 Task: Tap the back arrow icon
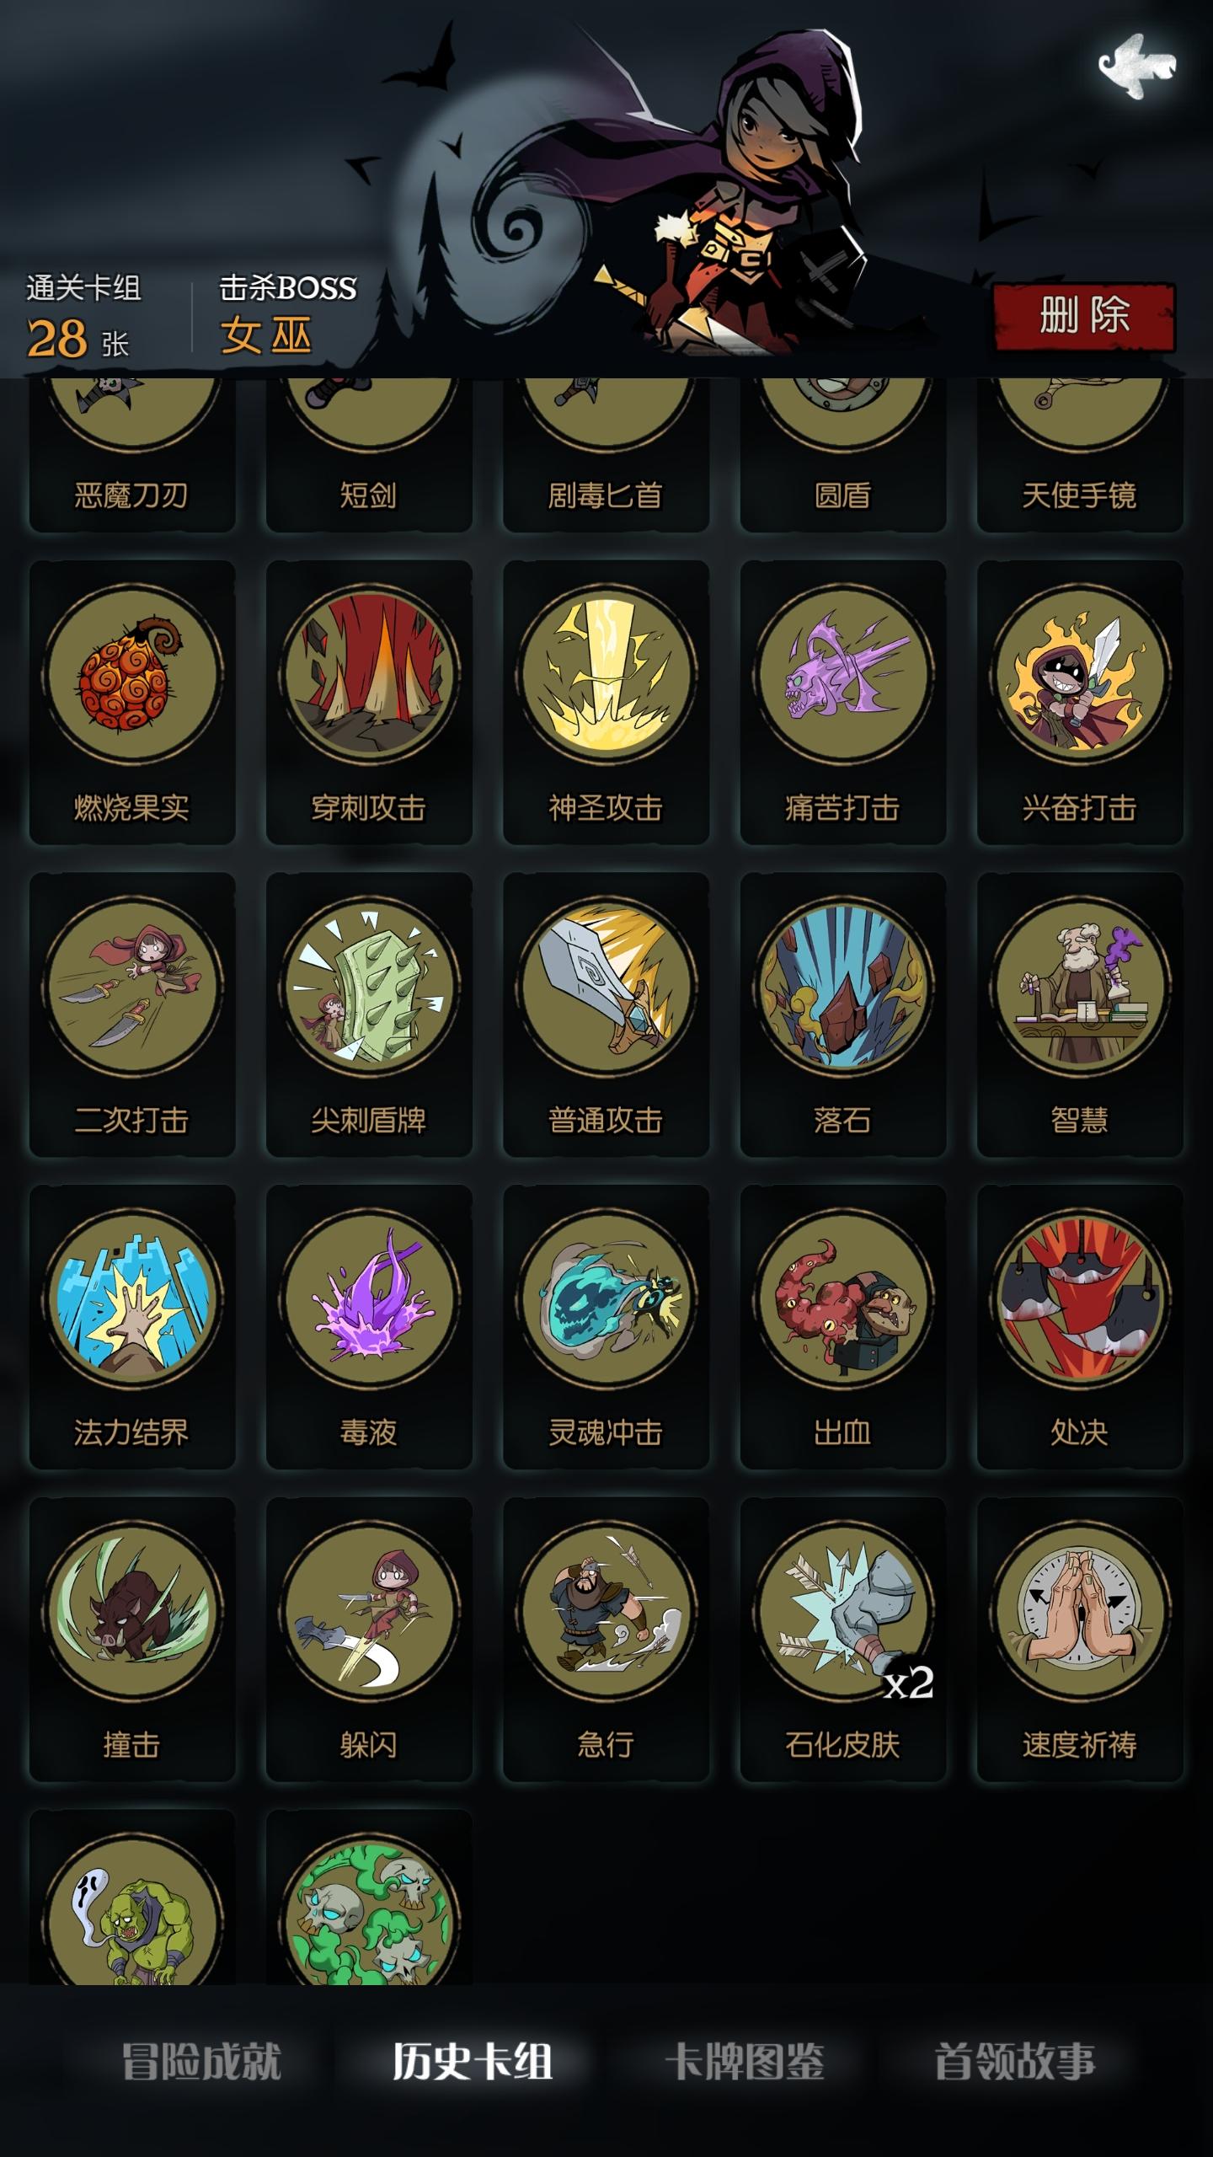pyautogui.click(x=1136, y=66)
